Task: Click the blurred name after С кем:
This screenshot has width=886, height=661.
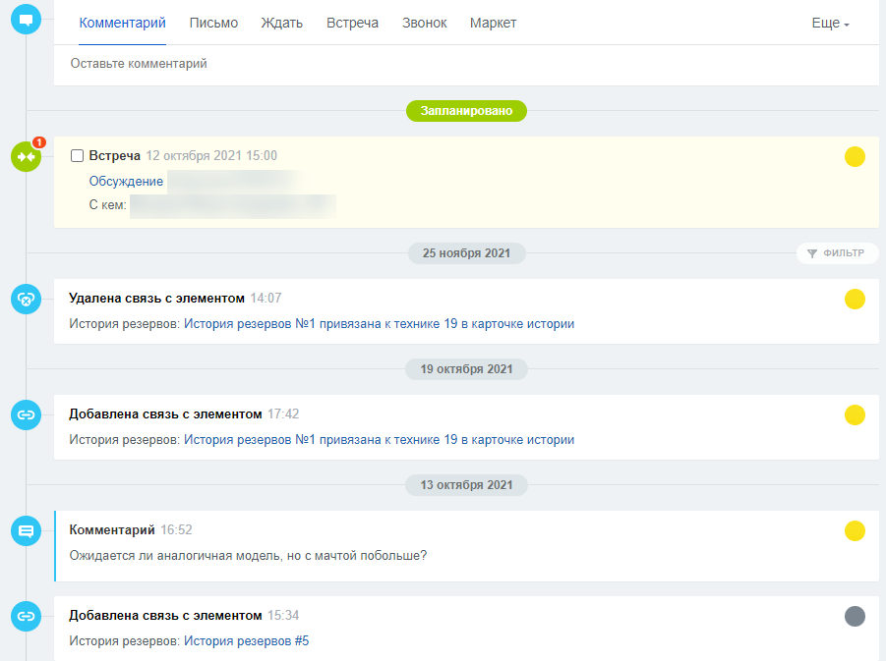Action: point(233,206)
